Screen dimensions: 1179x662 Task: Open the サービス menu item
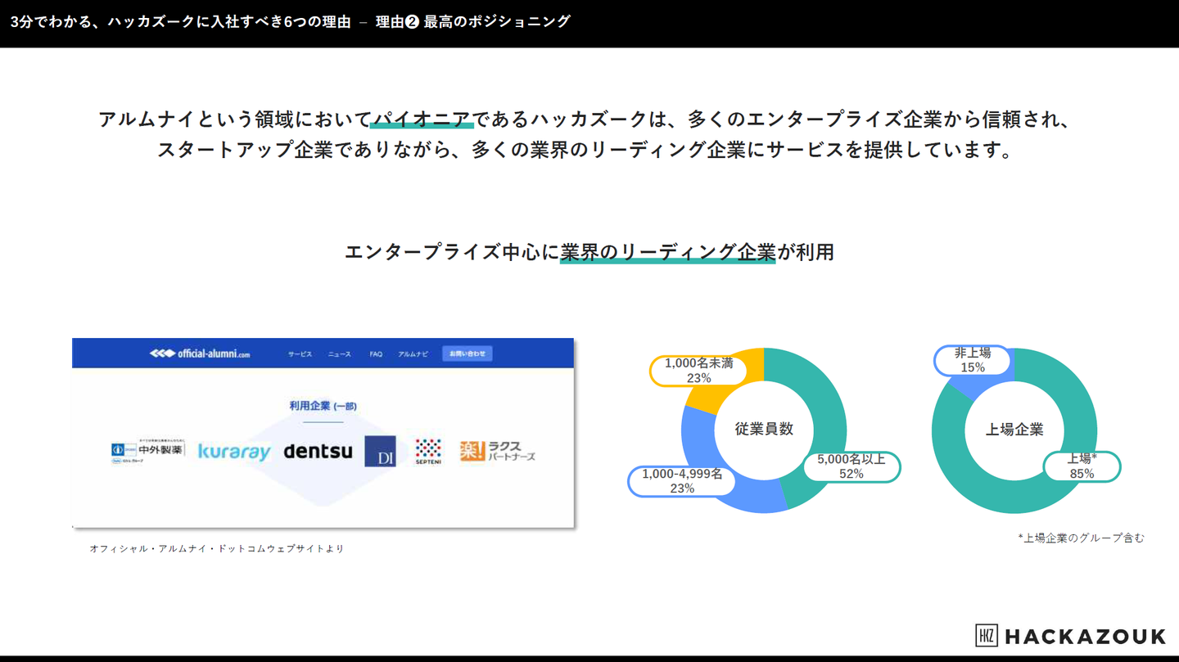300,354
